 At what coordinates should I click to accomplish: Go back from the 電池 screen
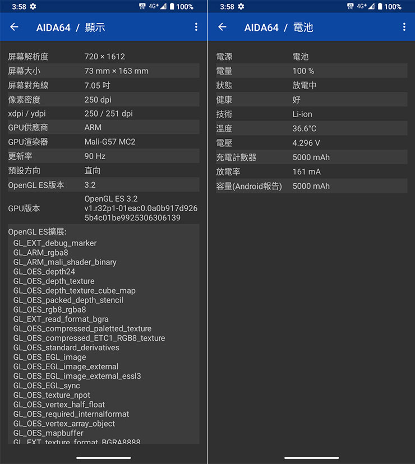[x=222, y=27]
